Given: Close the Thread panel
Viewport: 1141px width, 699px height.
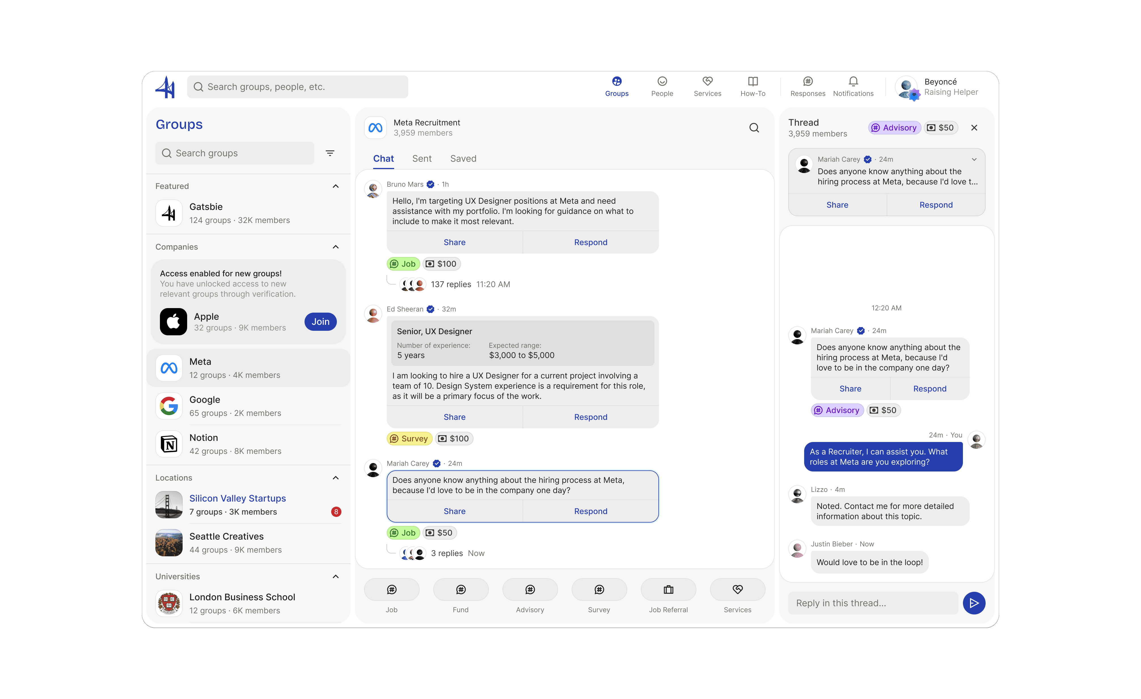Looking at the screenshot, I should pyautogui.click(x=974, y=128).
